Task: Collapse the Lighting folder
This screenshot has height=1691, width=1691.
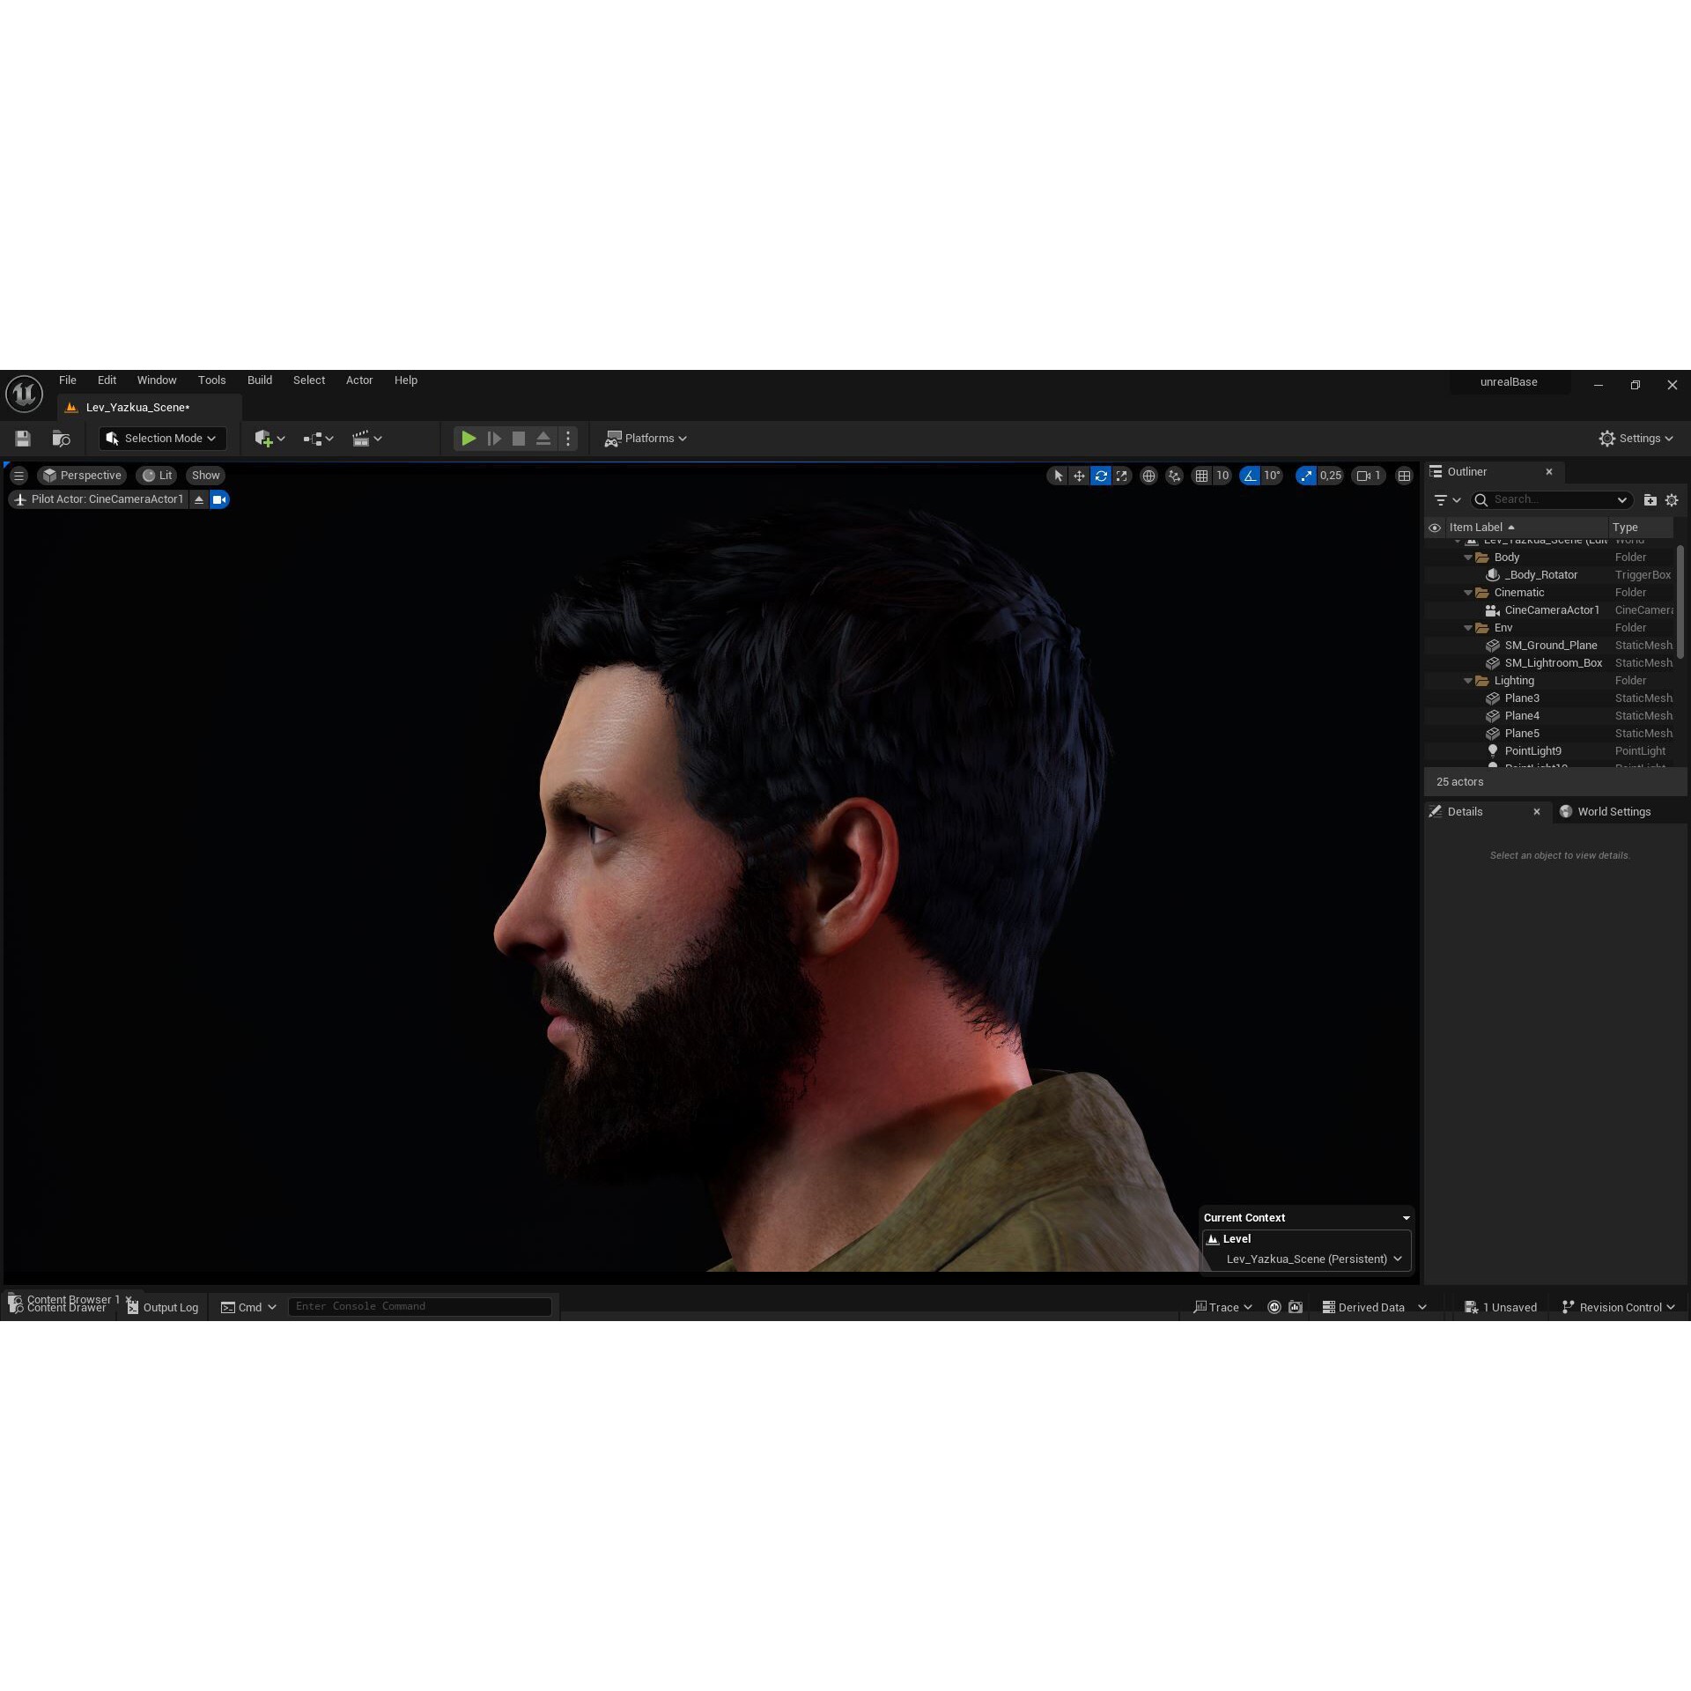Action: [x=1468, y=681]
